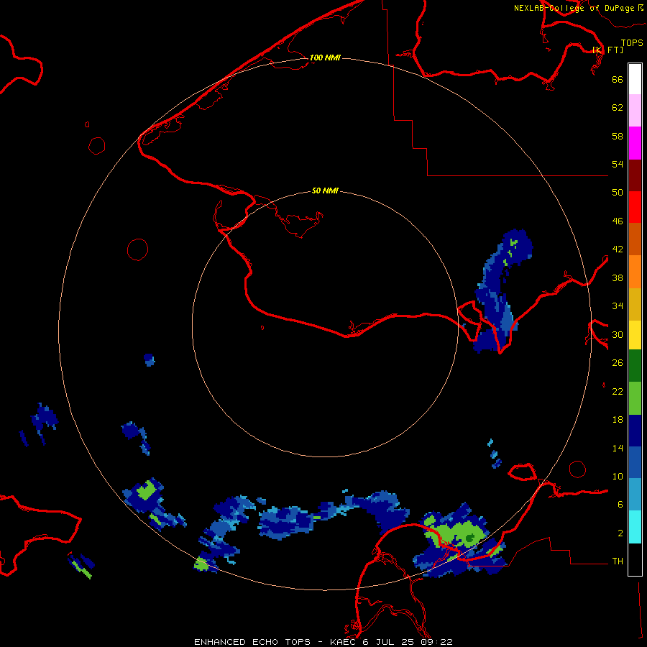The width and height of the screenshot is (647, 647).
Task: Click the gold legend swatch
Action: coord(635,305)
